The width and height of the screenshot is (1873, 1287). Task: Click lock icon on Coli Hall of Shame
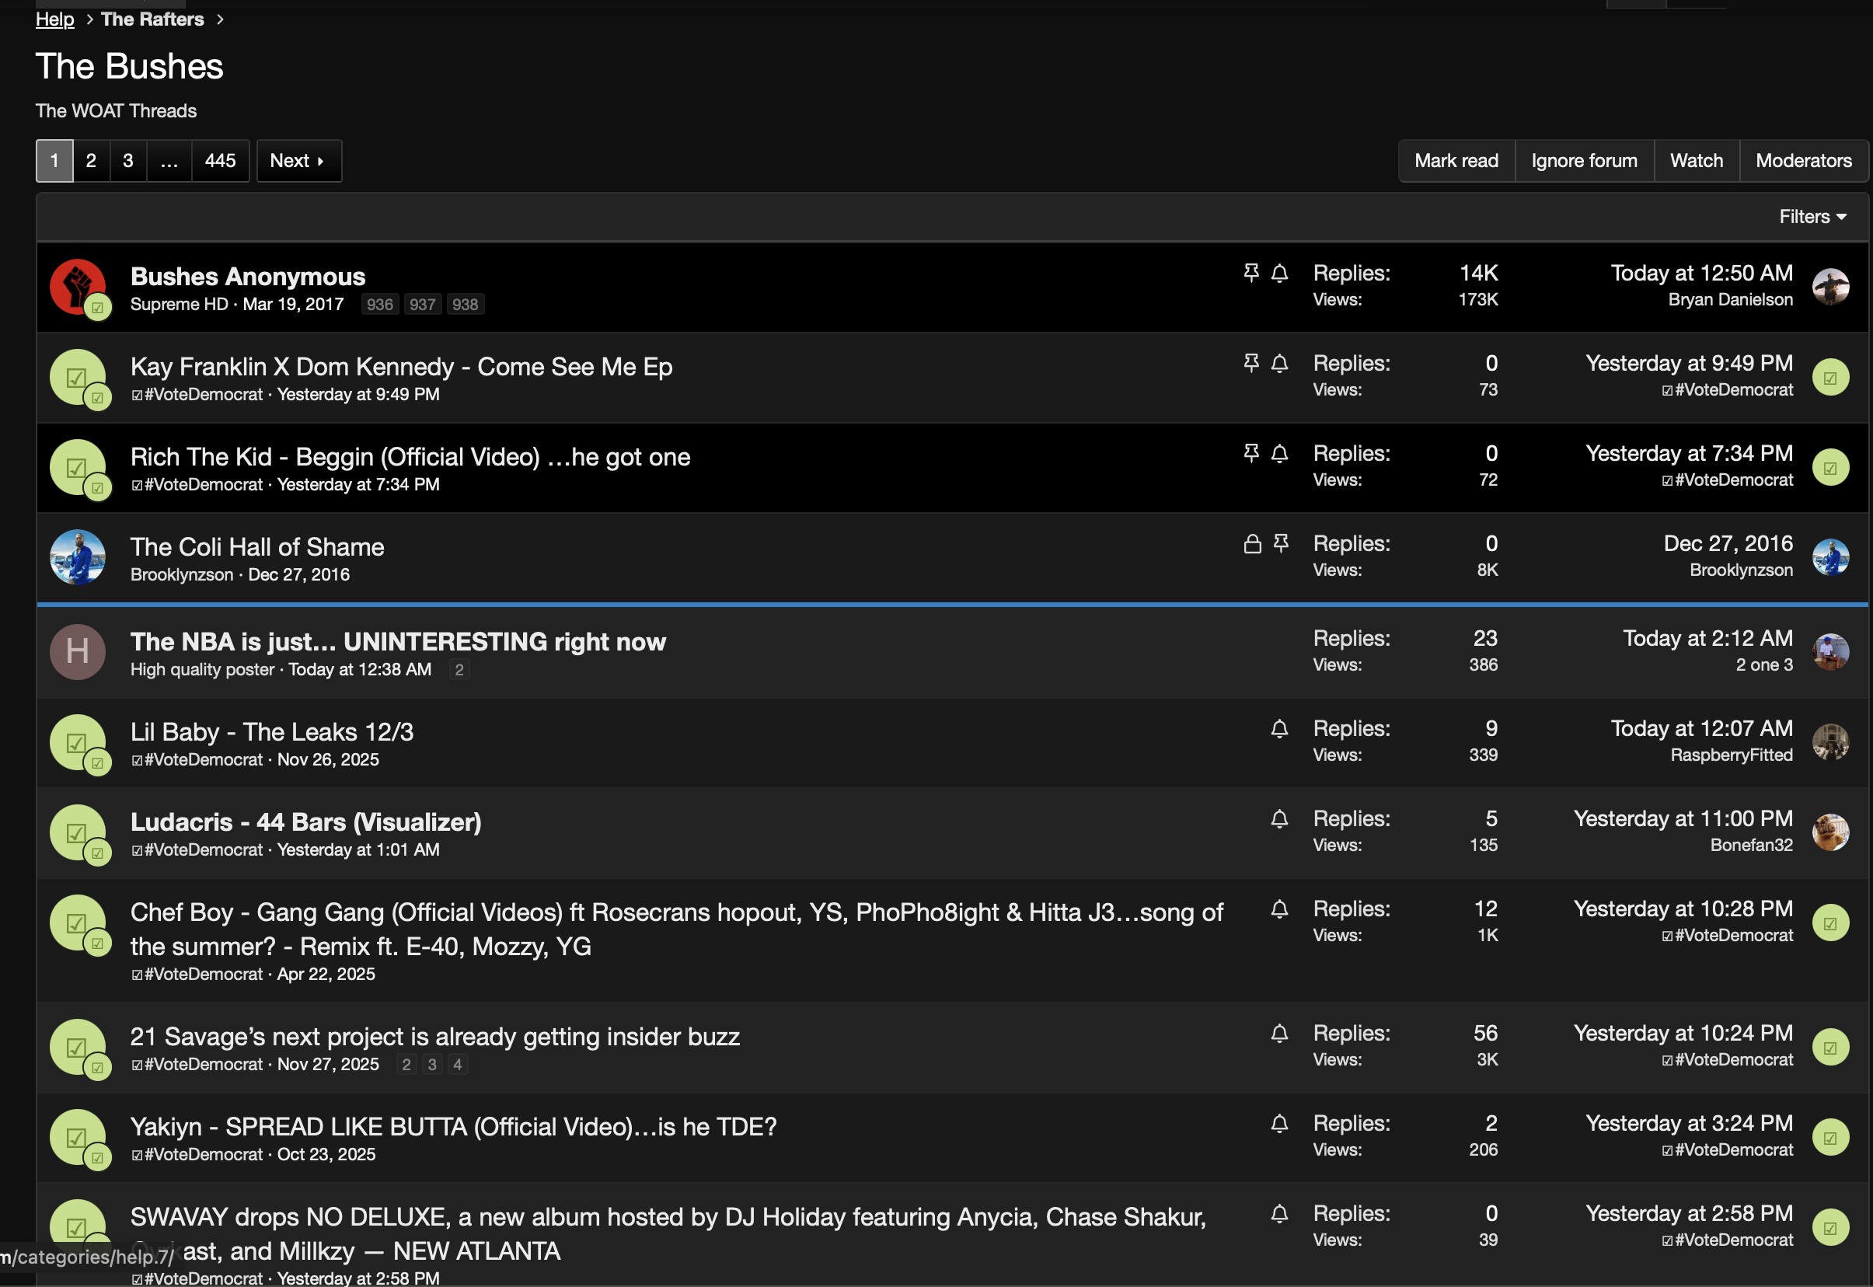(x=1251, y=544)
